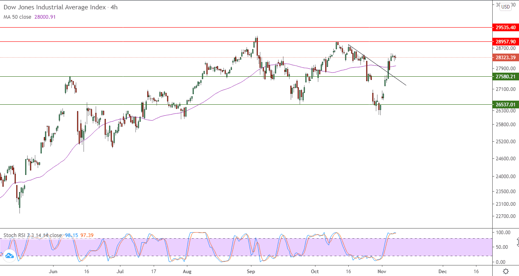The width and height of the screenshot is (519, 276).
Task: Click the 22700.00 price axis value
Action: click(x=505, y=216)
